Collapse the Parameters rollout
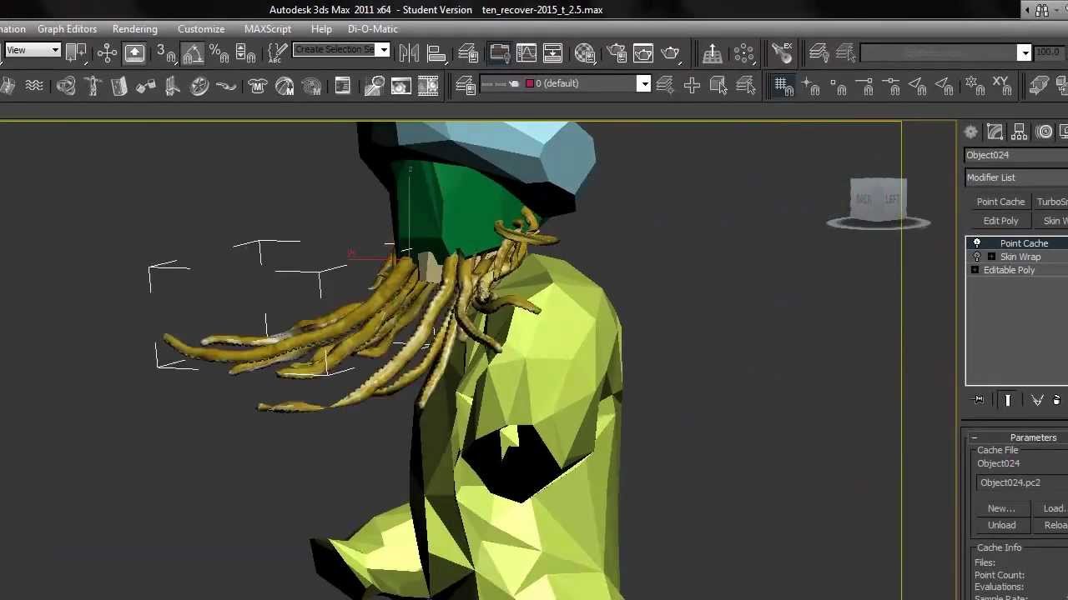 point(974,437)
